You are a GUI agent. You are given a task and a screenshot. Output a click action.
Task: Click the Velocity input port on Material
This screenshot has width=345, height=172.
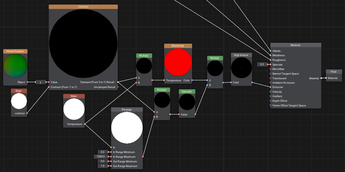[270, 92]
